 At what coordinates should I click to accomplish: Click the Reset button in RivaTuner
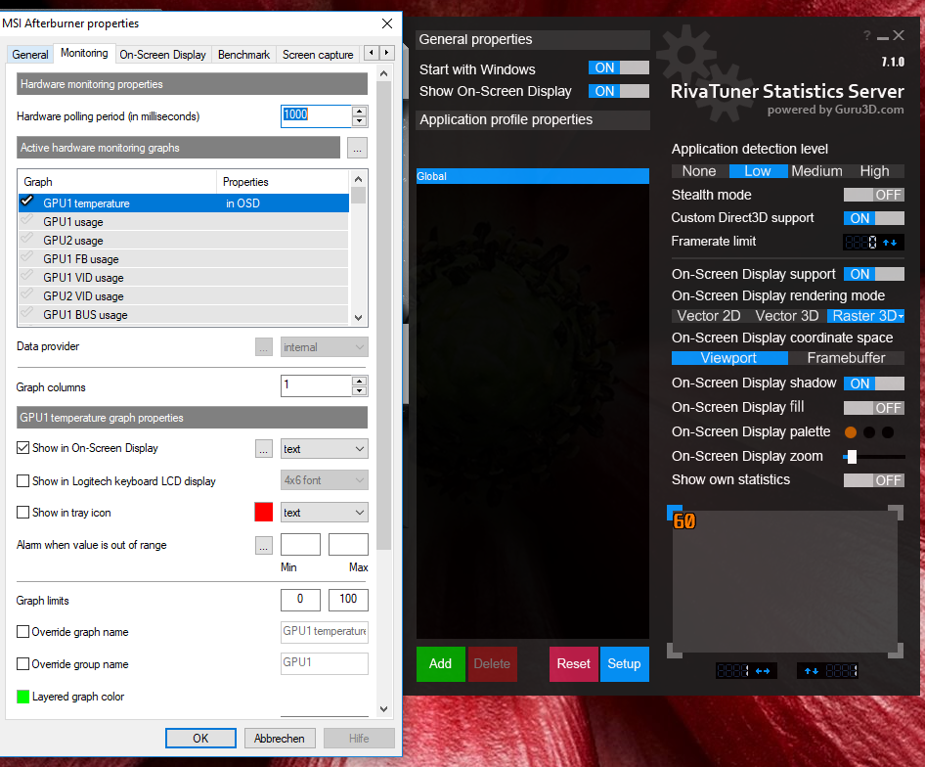573,663
